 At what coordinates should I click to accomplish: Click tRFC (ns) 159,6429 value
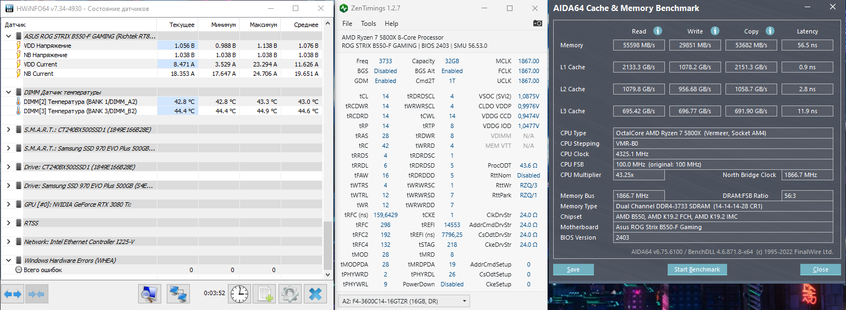(385, 215)
